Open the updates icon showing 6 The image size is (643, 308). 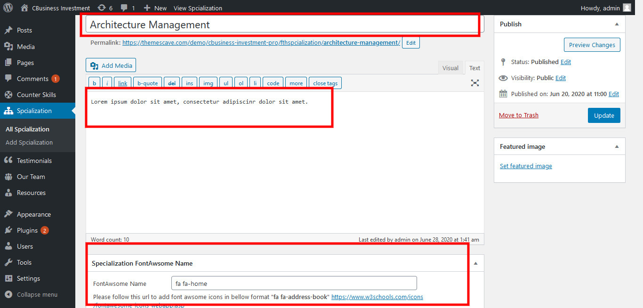101,8
